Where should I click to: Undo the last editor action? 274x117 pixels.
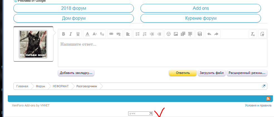click(209, 34)
